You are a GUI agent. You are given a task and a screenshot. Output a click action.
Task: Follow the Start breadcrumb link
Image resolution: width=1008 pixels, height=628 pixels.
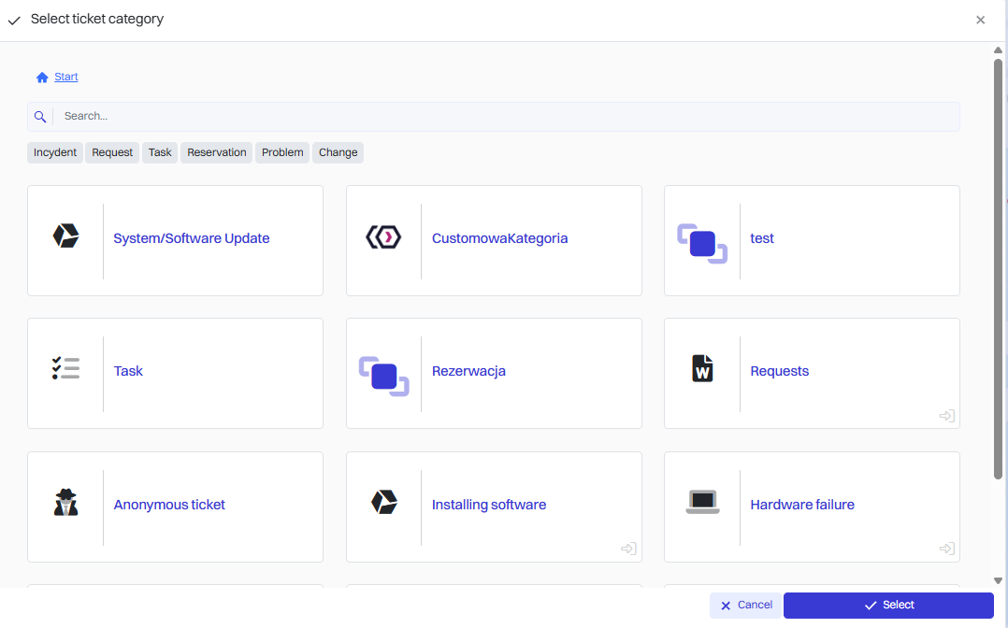coord(66,77)
